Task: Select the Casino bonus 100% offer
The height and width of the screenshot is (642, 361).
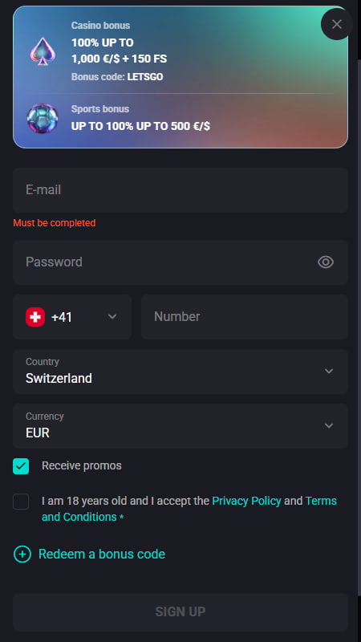Action: (x=119, y=51)
